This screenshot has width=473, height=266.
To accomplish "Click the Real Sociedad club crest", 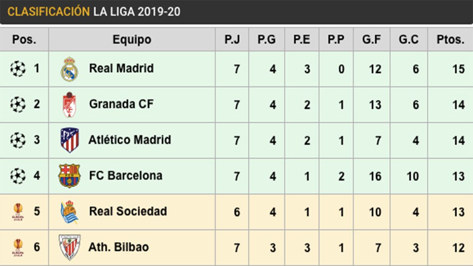I will coord(69,212).
